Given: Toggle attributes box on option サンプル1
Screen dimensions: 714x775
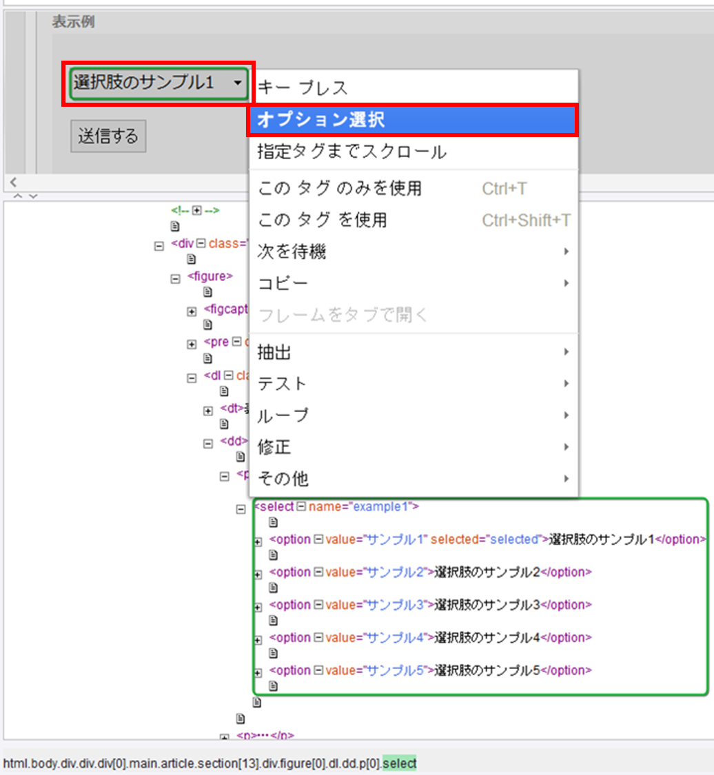Looking at the screenshot, I should [x=318, y=539].
